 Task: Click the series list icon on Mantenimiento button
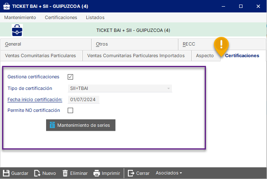click(52, 125)
